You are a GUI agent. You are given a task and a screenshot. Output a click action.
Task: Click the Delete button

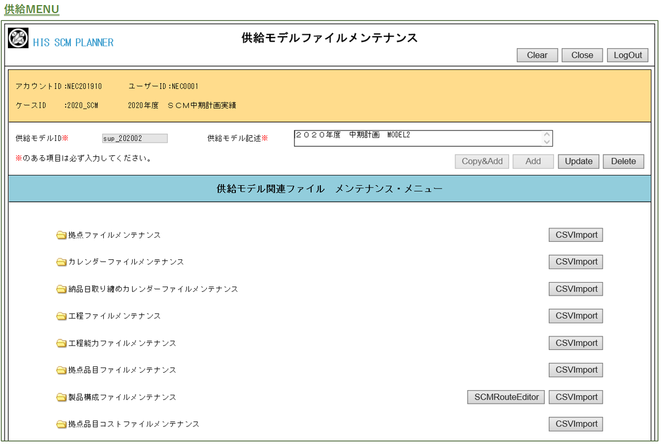point(623,161)
